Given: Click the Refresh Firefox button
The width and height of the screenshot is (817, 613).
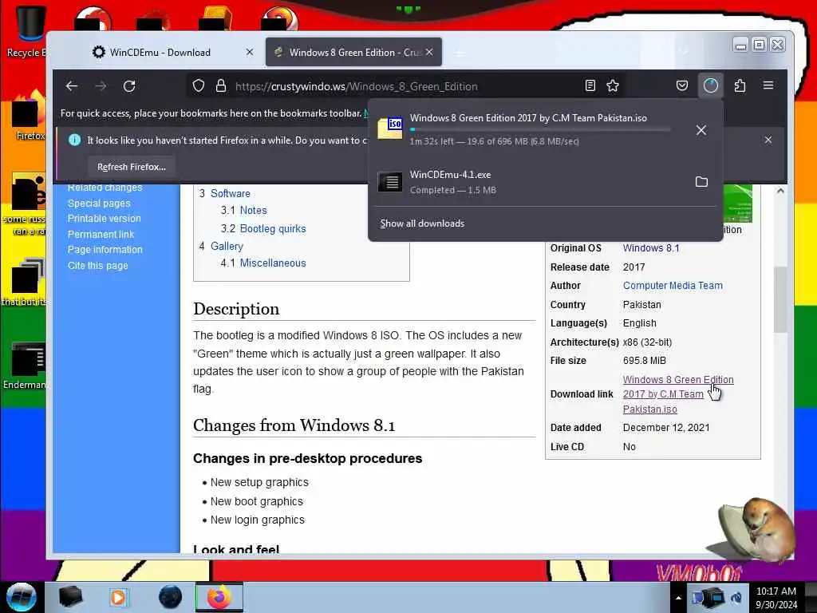Looking at the screenshot, I should [x=132, y=167].
